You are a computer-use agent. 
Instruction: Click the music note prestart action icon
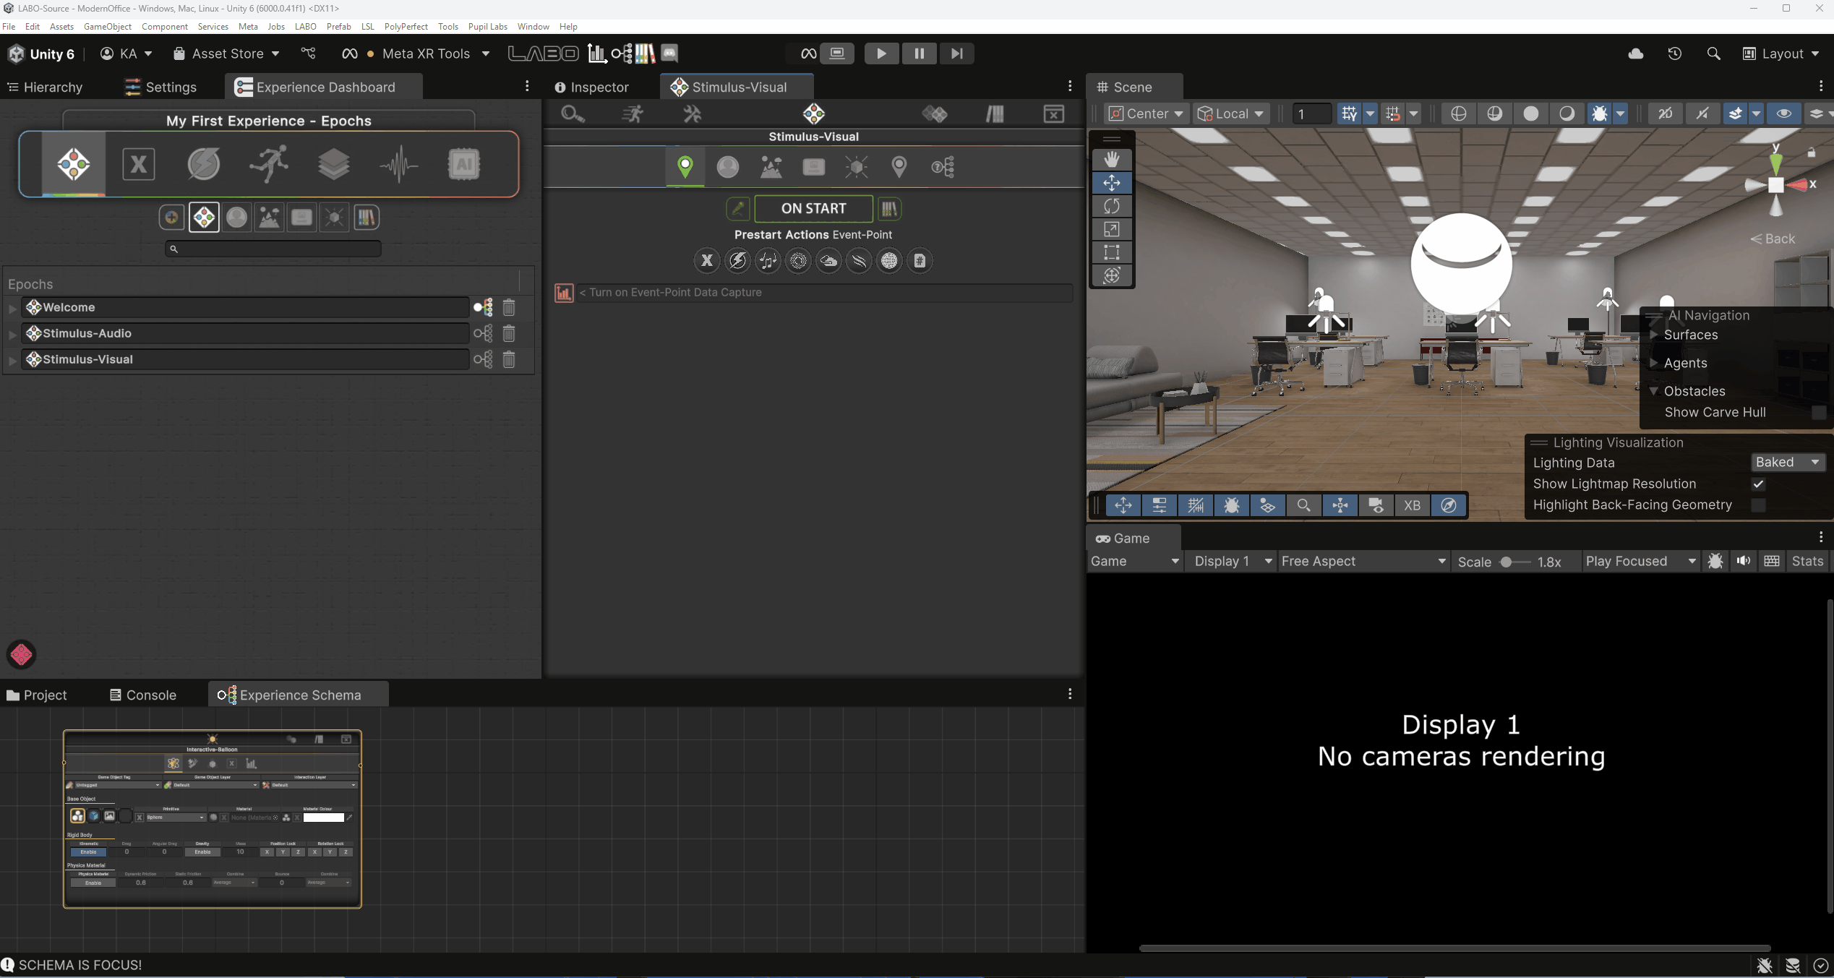[768, 261]
